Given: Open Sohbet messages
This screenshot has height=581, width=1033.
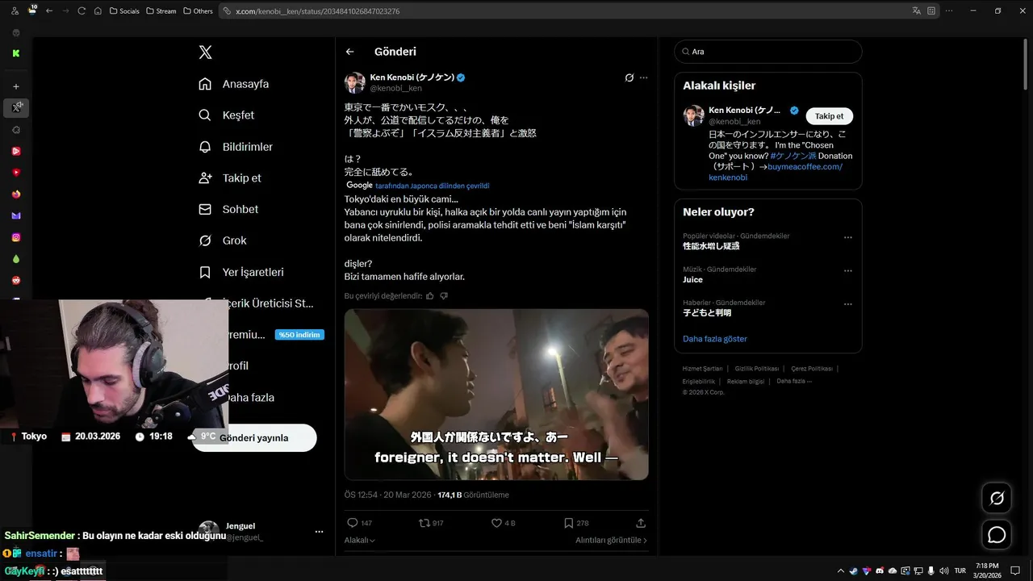Looking at the screenshot, I should point(228,209).
